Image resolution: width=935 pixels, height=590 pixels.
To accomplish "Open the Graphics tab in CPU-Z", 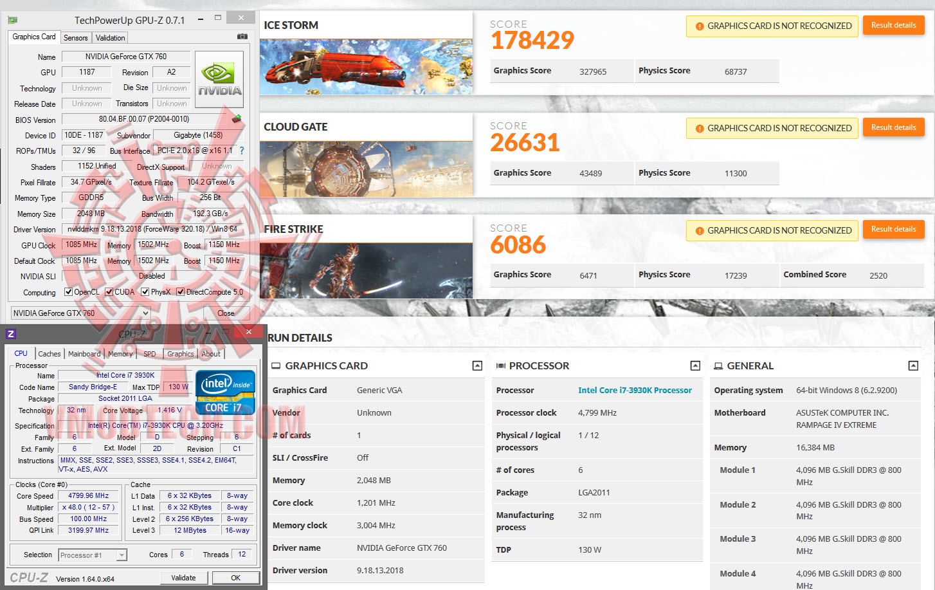I will tap(181, 354).
